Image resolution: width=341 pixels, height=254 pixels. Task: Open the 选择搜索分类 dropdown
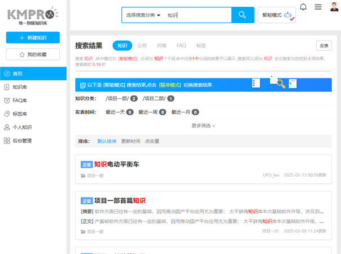[x=143, y=15]
